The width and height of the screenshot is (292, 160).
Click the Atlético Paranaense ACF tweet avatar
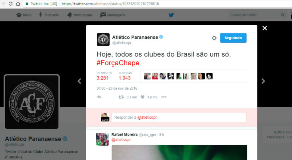tap(103, 40)
